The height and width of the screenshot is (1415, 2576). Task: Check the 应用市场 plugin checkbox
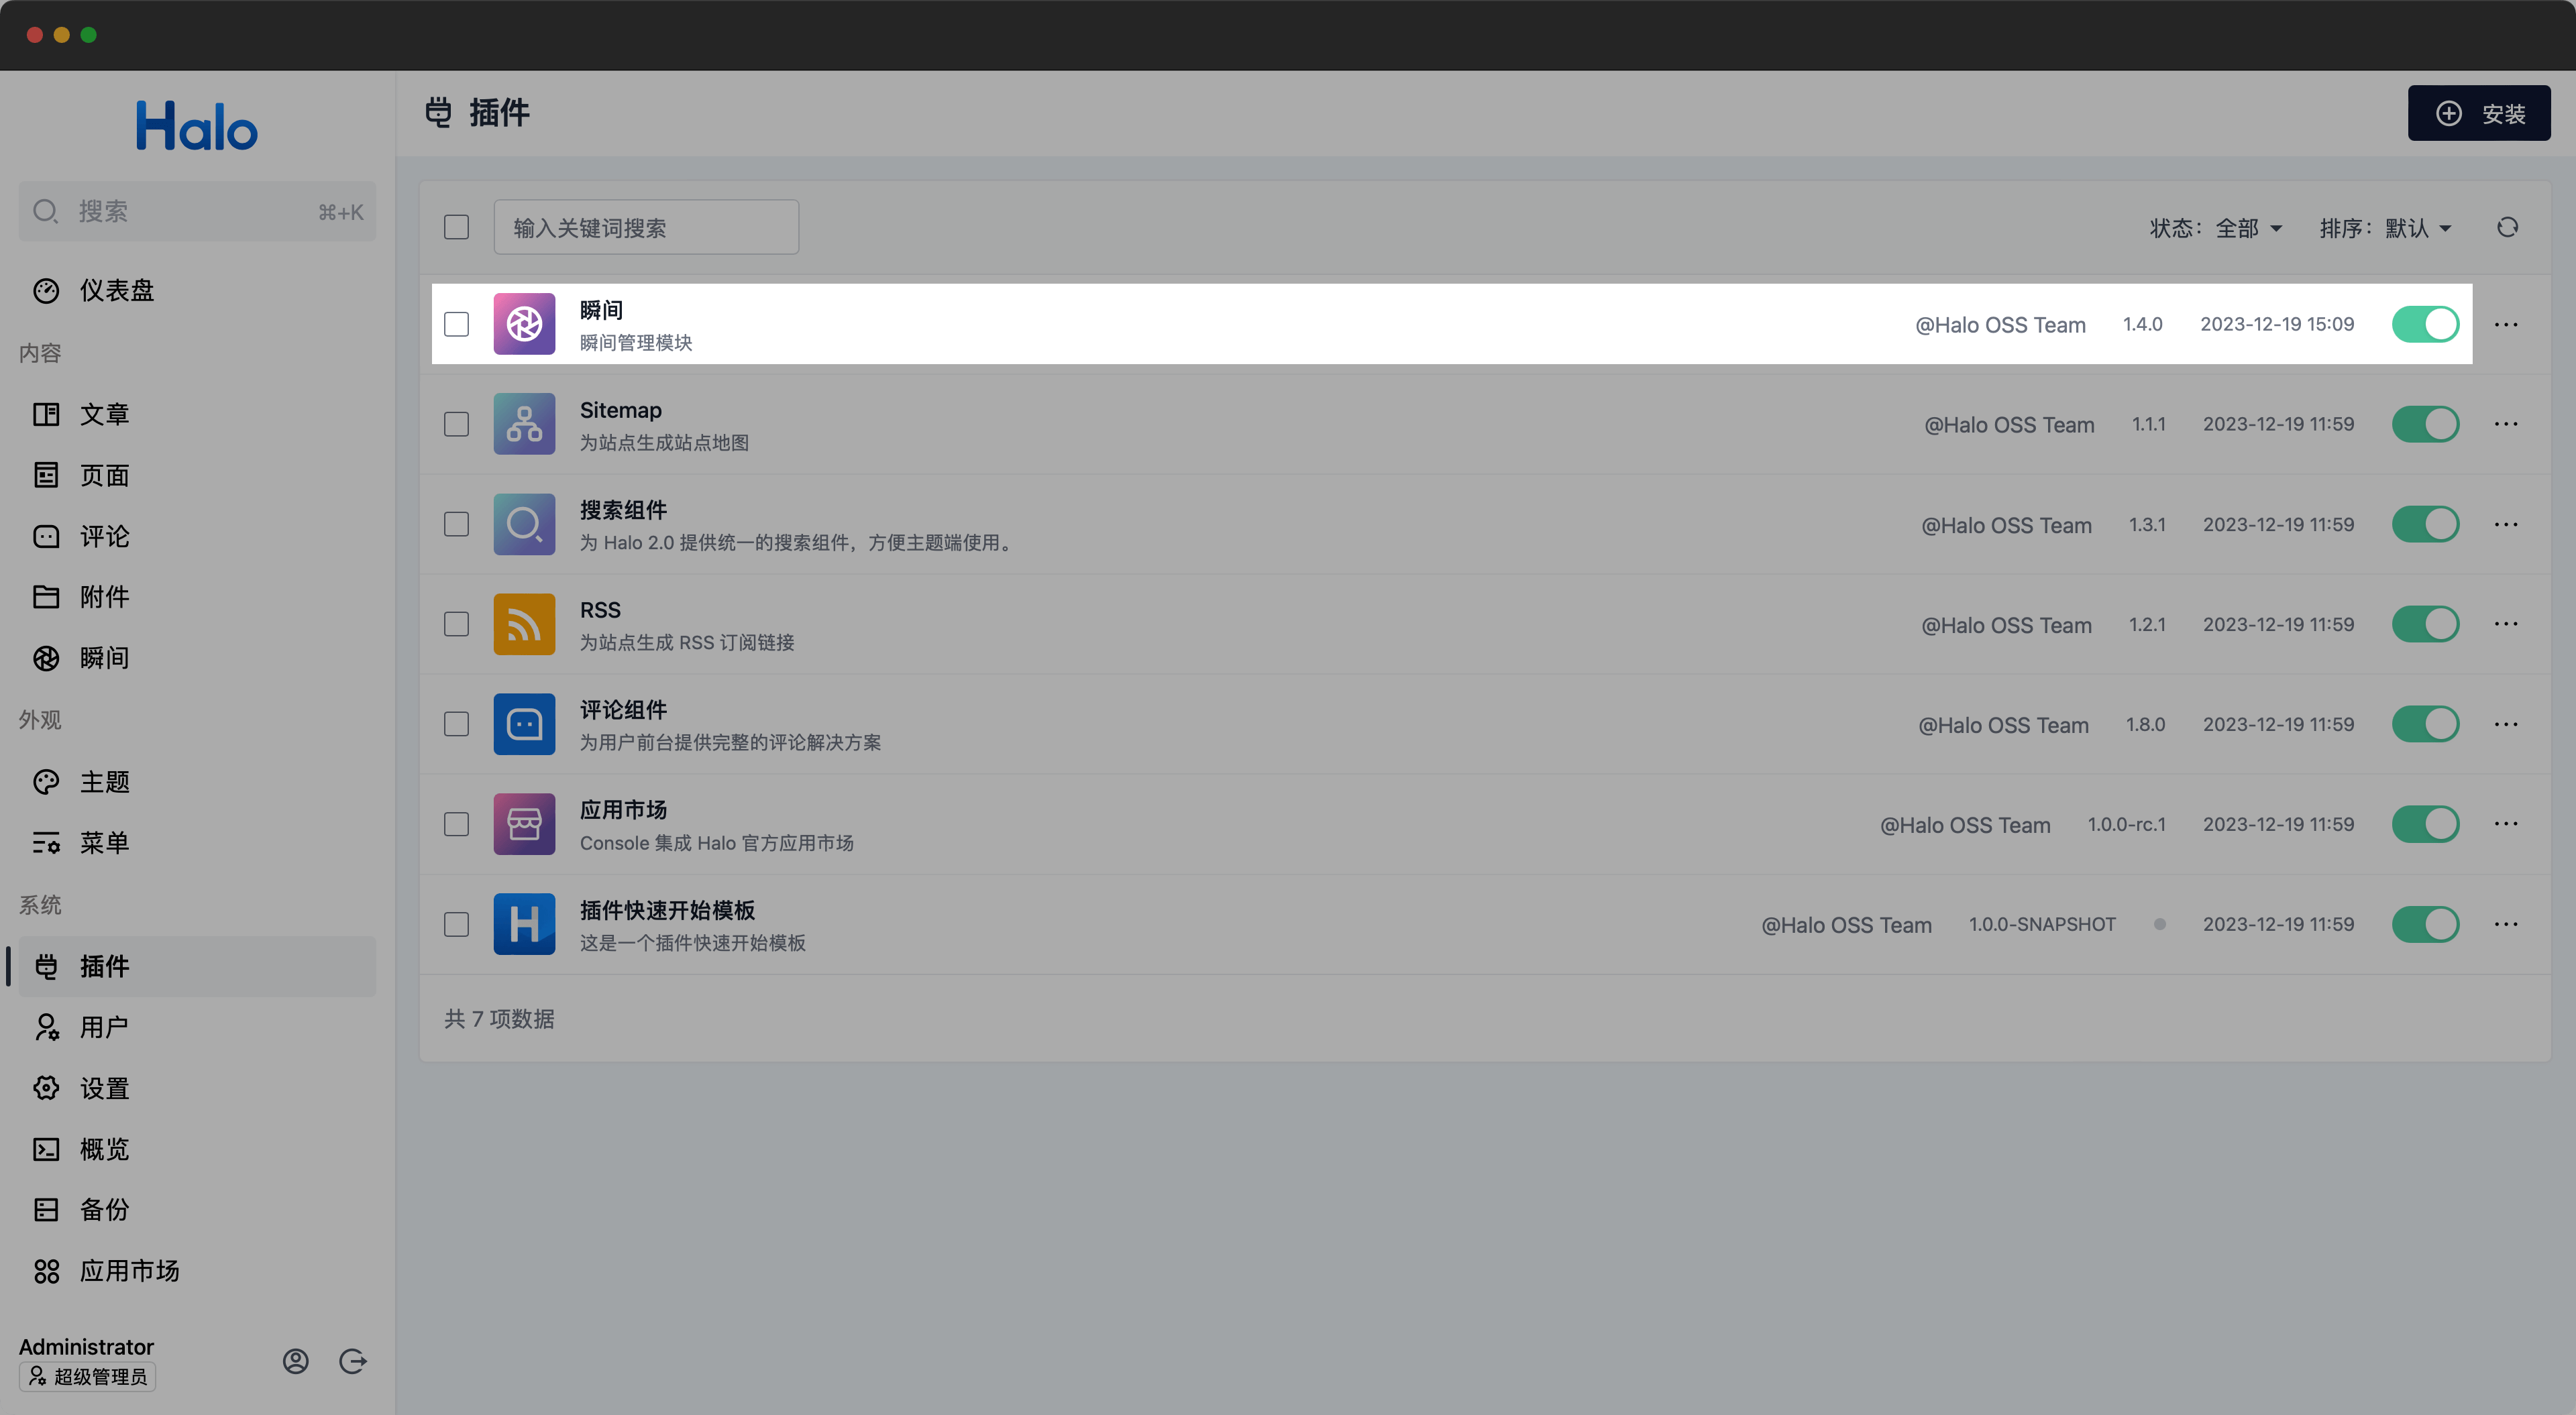click(x=456, y=824)
